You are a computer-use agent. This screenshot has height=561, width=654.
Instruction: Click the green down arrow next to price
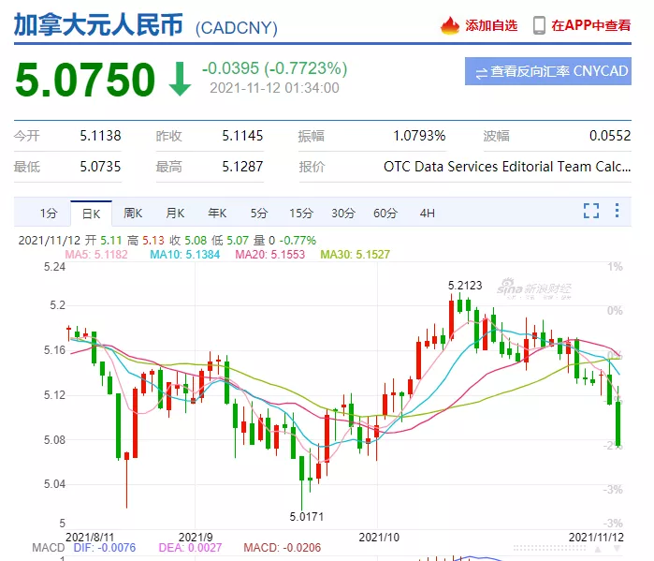point(180,81)
